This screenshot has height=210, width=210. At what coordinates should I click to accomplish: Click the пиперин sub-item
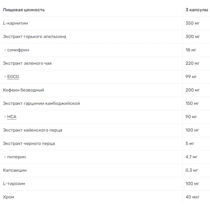(16, 157)
